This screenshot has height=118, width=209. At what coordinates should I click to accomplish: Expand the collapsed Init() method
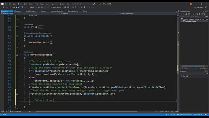[x=17, y=27]
